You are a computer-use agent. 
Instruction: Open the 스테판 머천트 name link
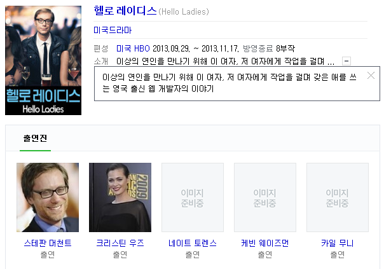[x=48, y=243]
